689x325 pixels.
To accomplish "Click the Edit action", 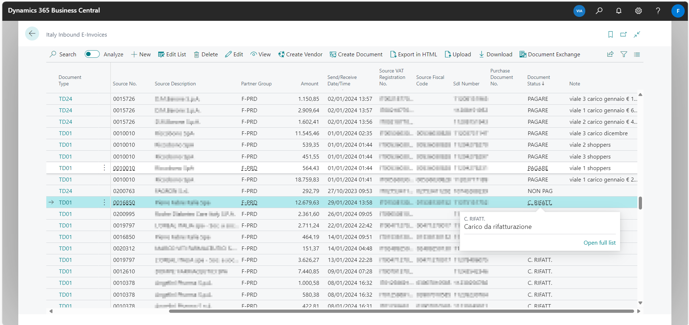I will [x=234, y=55].
